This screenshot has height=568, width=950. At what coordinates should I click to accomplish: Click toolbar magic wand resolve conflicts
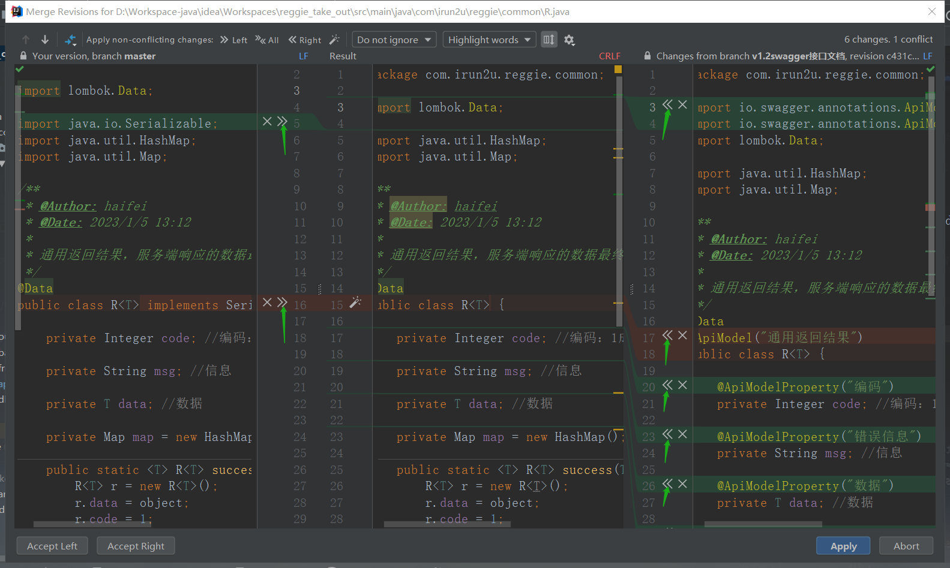[334, 40]
